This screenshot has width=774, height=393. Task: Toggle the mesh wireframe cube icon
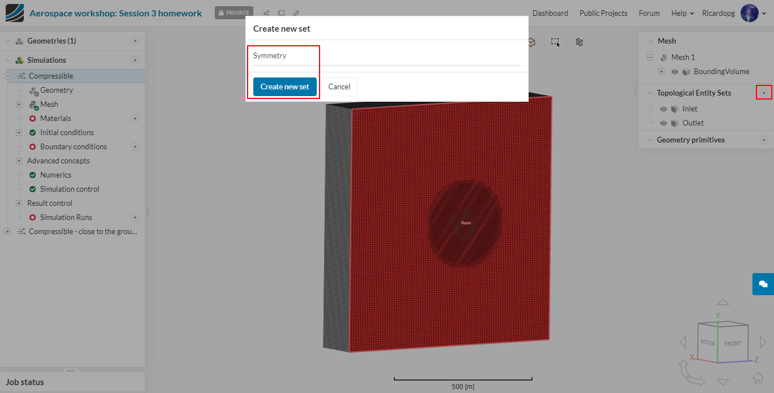(579, 42)
